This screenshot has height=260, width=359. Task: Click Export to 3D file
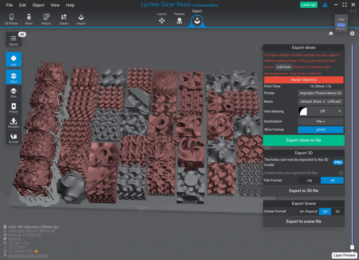(x=304, y=191)
